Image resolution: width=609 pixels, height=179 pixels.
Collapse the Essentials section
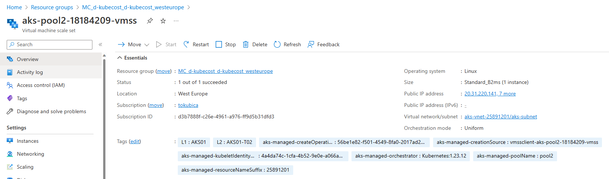120,58
